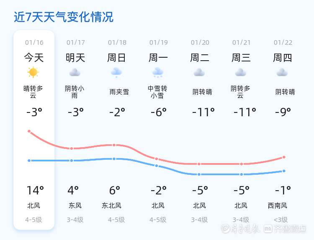Click the red curve point for today
The width and height of the screenshot is (314, 240).
[x=29, y=131]
